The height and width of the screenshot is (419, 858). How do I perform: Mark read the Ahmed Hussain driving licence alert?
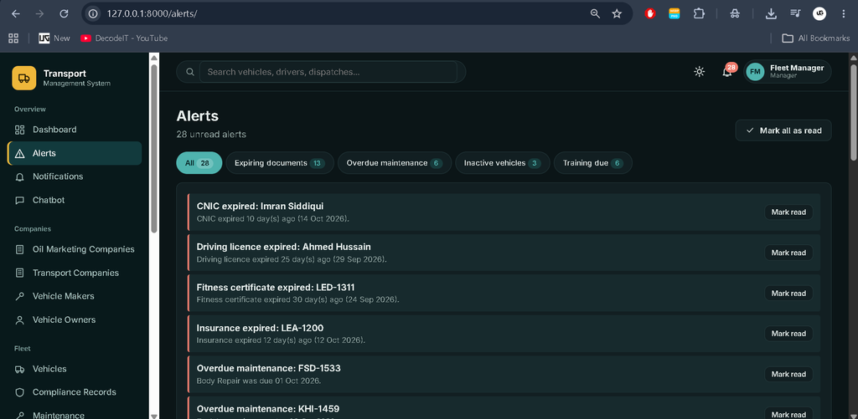pos(788,253)
